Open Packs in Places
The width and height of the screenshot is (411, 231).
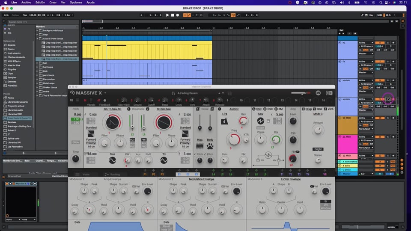[x=11, y=98]
